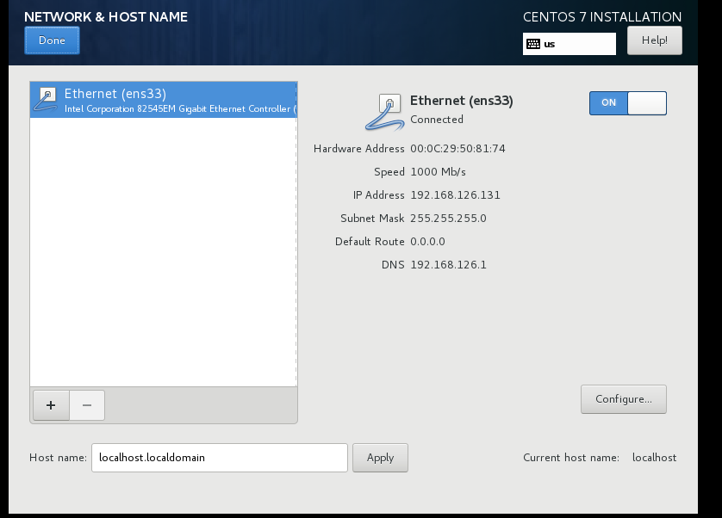Open the us keyboard layout selector
This screenshot has height=518, width=722.
click(x=570, y=44)
